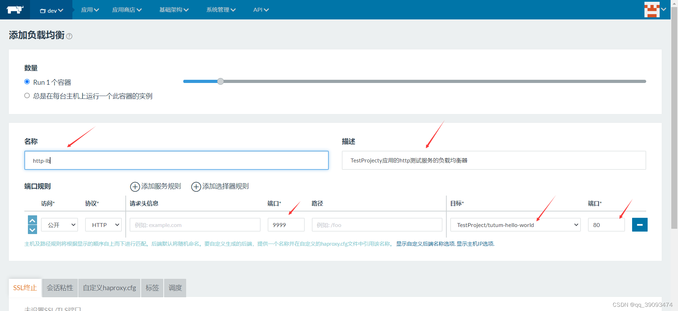This screenshot has width=678, height=311.
Task: Click the container count slider handle
Action: (x=220, y=81)
